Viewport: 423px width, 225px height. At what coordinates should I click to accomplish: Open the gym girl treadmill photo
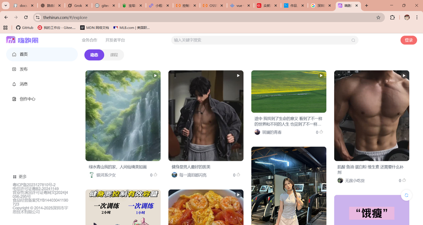pos(289,186)
